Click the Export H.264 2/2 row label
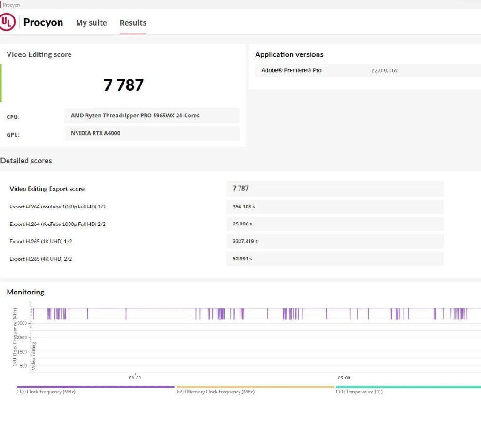 (x=57, y=224)
